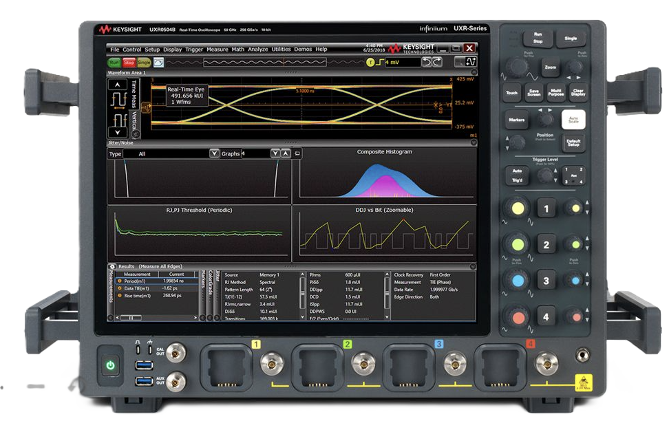669x421 pixels.
Task: Open the Measure menu
Action: click(x=217, y=50)
